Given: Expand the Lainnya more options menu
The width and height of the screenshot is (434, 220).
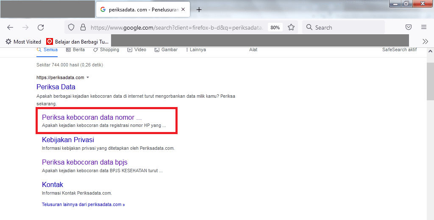Looking at the screenshot, I should [x=196, y=50].
